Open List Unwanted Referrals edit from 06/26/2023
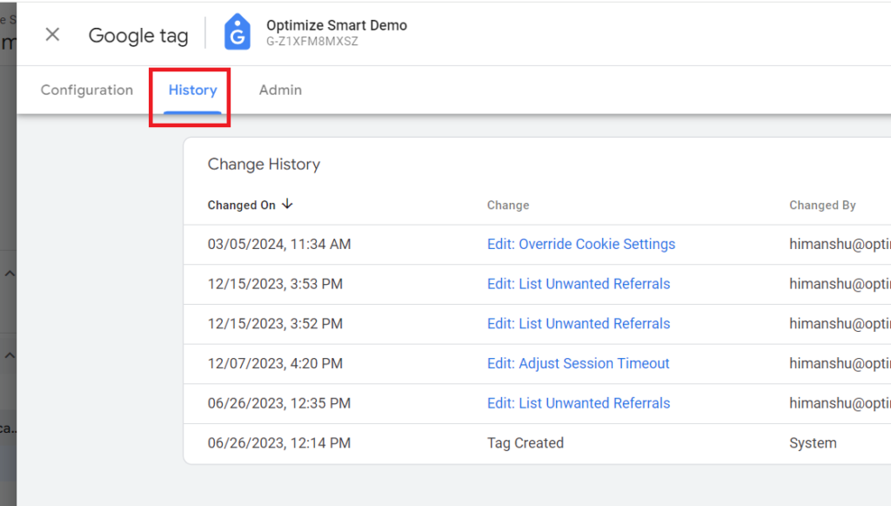Image resolution: width=891 pixels, height=506 pixels. pyautogui.click(x=579, y=403)
